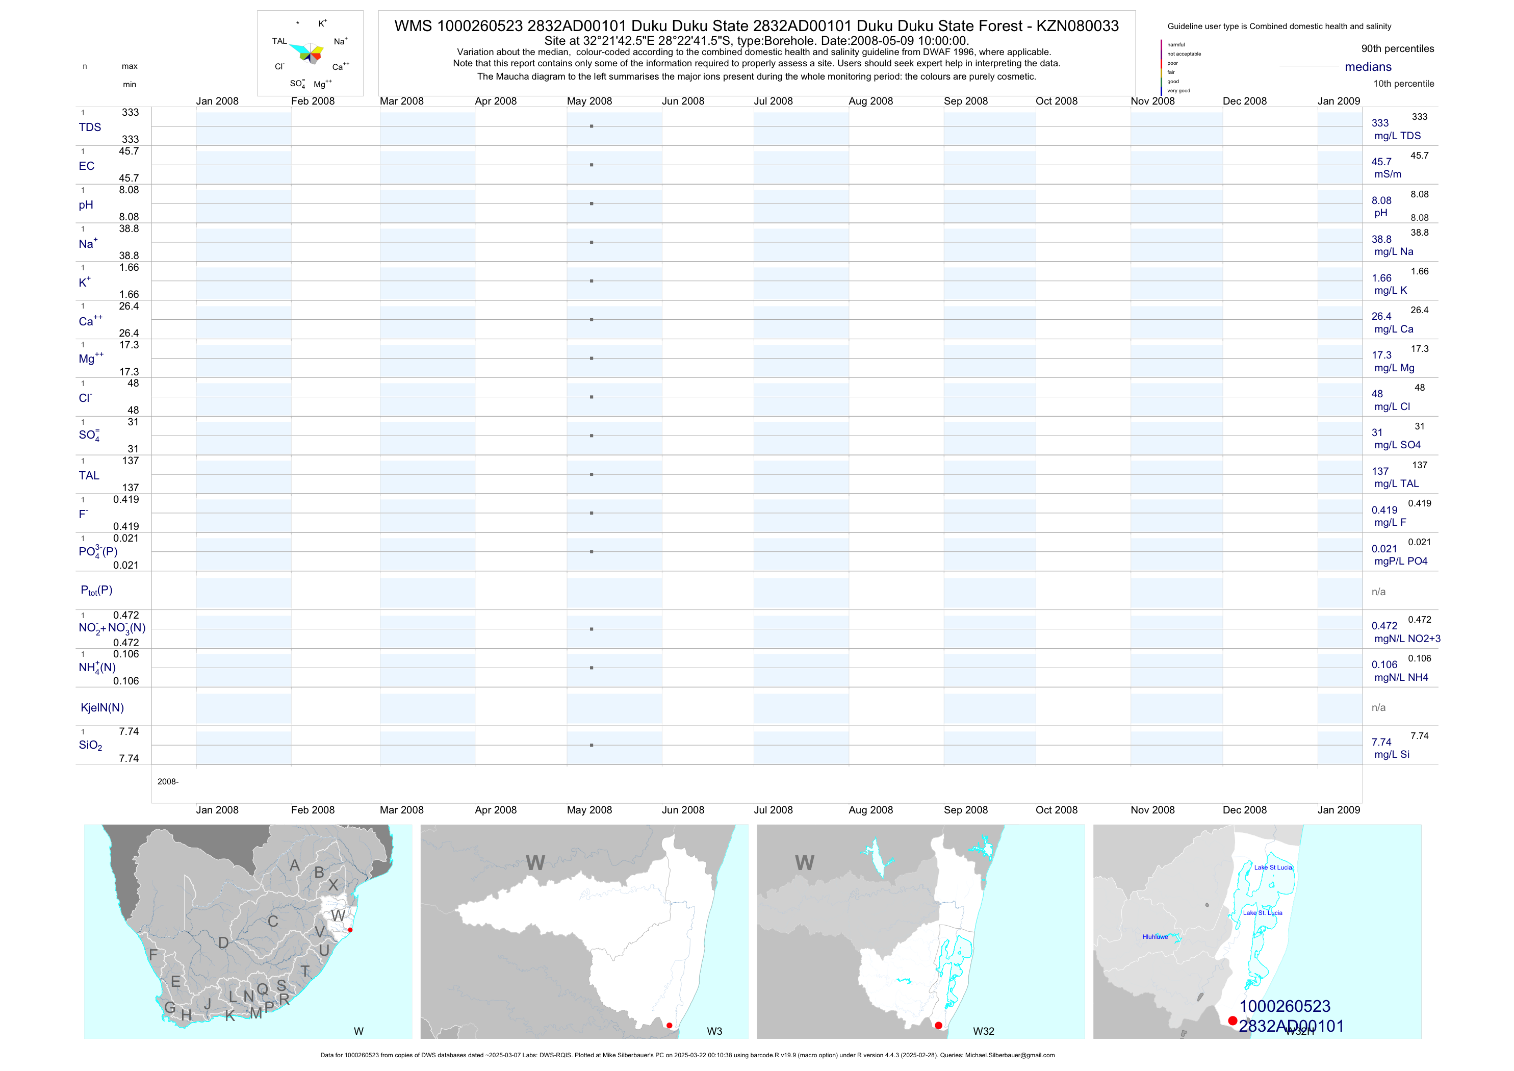Open the South Africa overview map thumbnail
This screenshot has width=1514, height=1071.
point(247,931)
